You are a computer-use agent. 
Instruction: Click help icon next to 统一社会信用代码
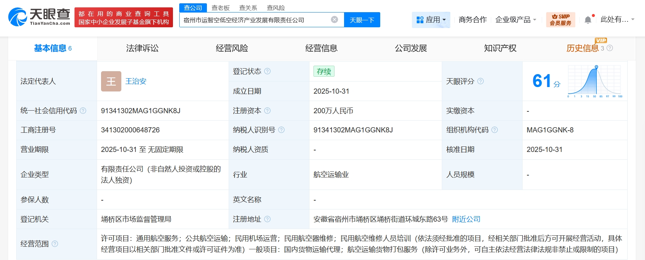point(83,111)
